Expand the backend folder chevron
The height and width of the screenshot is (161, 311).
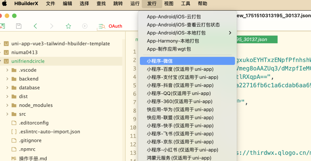click(x=7, y=79)
